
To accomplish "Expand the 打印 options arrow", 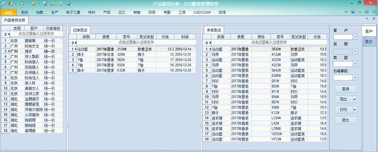I will [x=355, y=110].
